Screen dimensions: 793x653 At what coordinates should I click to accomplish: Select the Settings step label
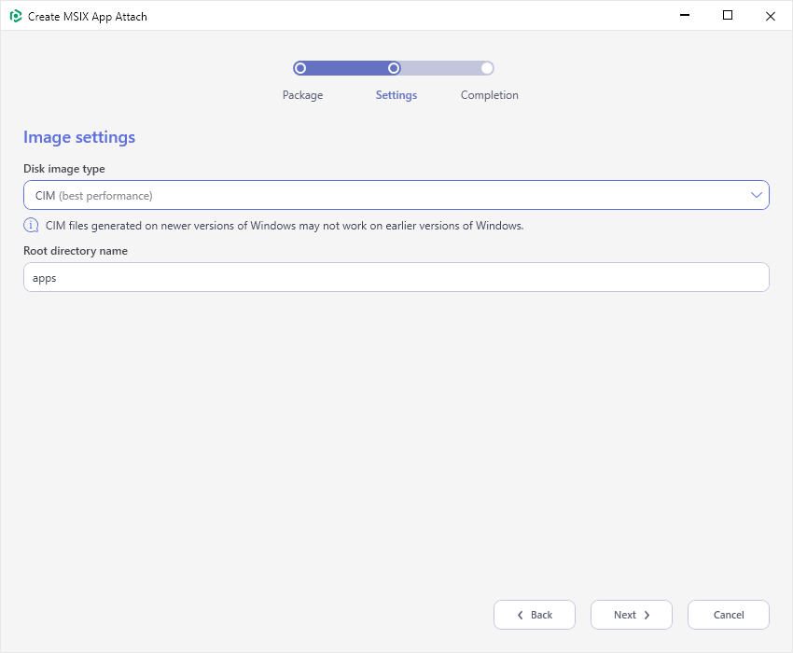396,95
